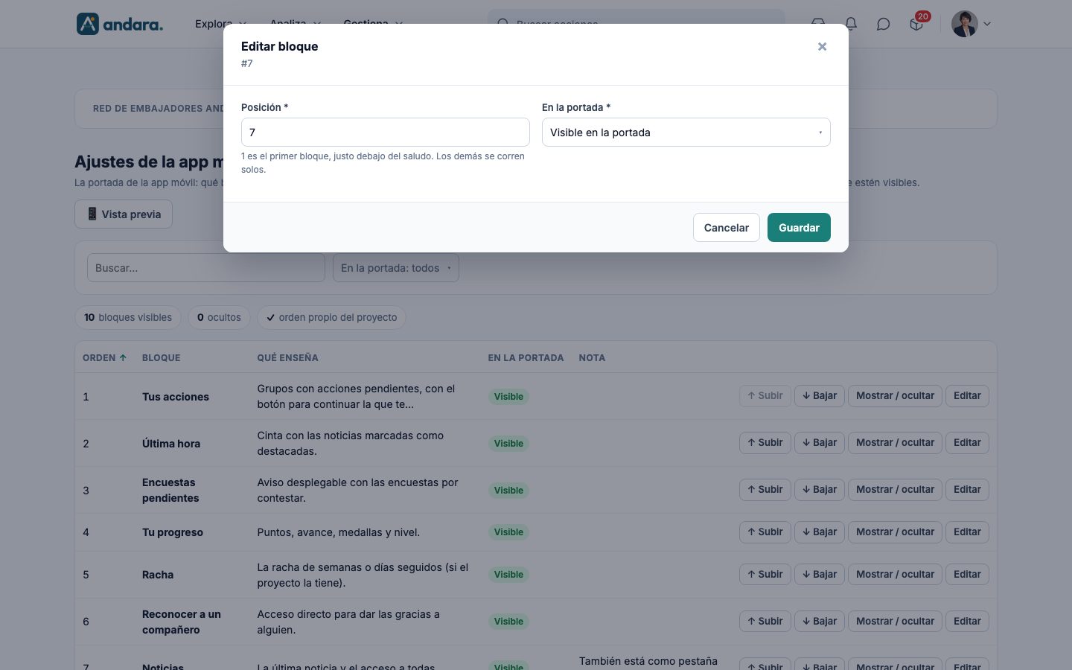The image size is (1072, 670).
Task: Expand the profile chevron next to avatar
Action: click(x=987, y=24)
